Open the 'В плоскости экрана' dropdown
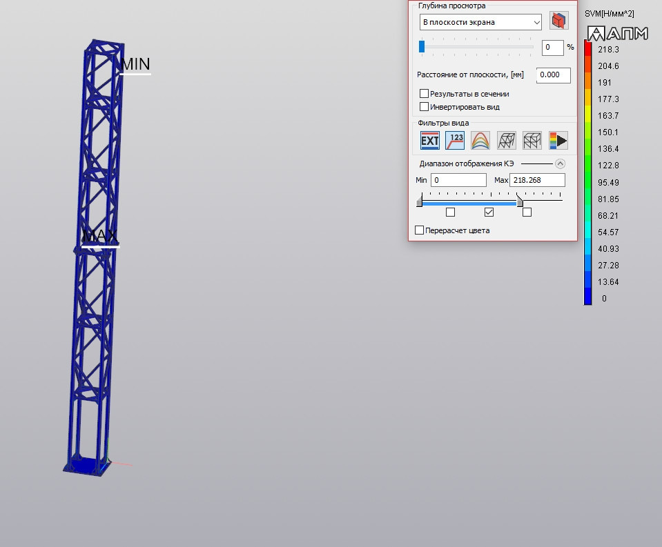This screenshot has width=662, height=547. pyautogui.click(x=480, y=22)
